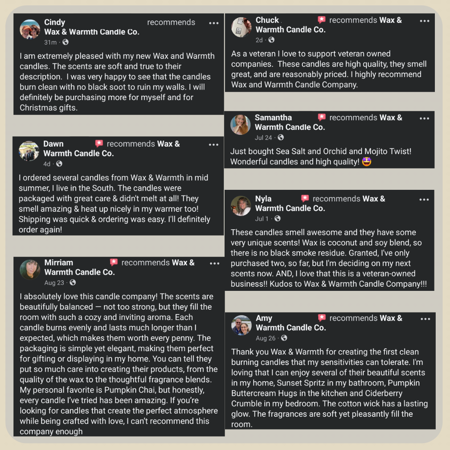The image size is (450, 450).
Task: Click Nyla's name link
Action: [263, 199]
